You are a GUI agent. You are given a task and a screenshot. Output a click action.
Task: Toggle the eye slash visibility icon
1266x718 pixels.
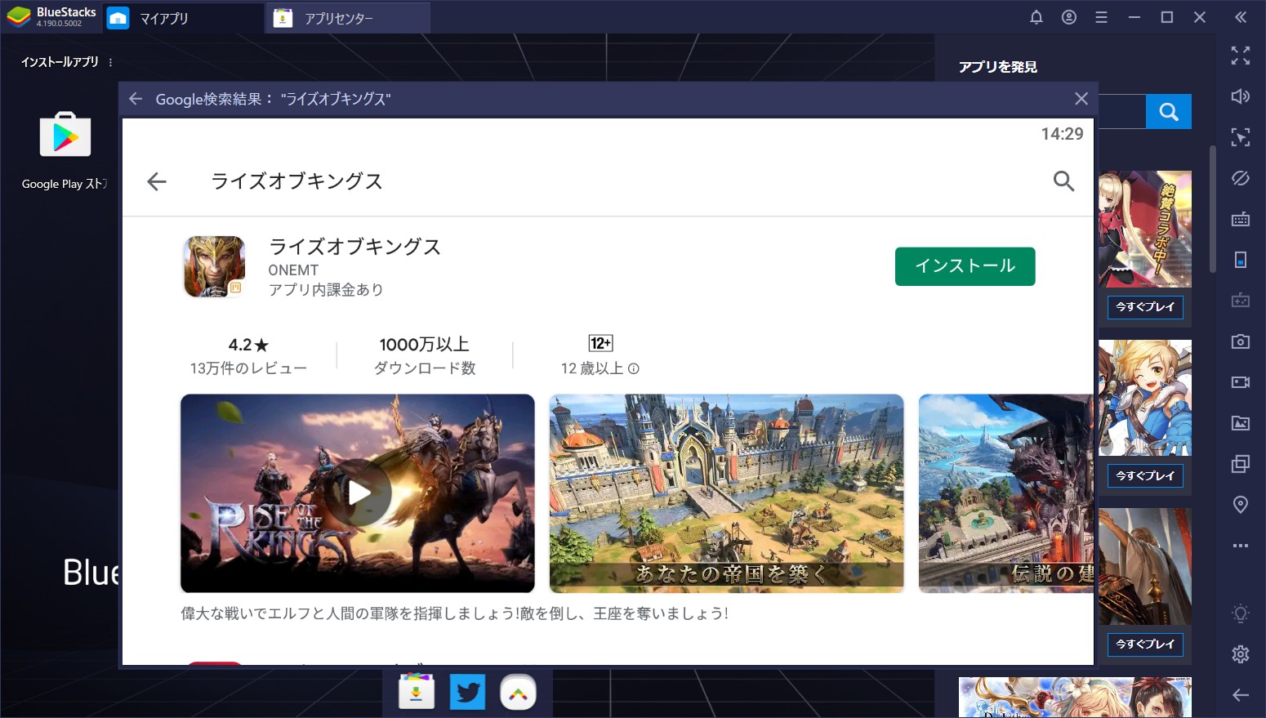pos(1241,178)
